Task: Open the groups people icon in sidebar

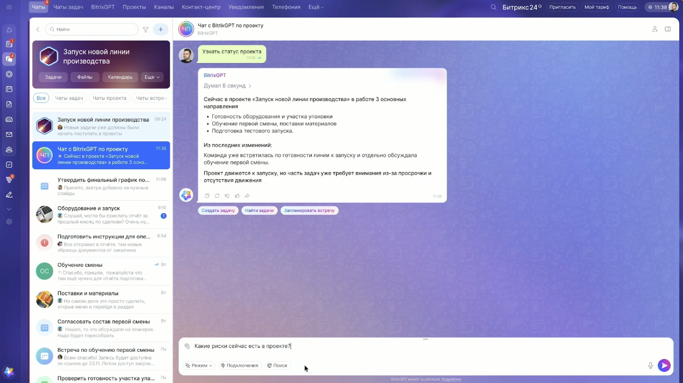Action: (9, 149)
